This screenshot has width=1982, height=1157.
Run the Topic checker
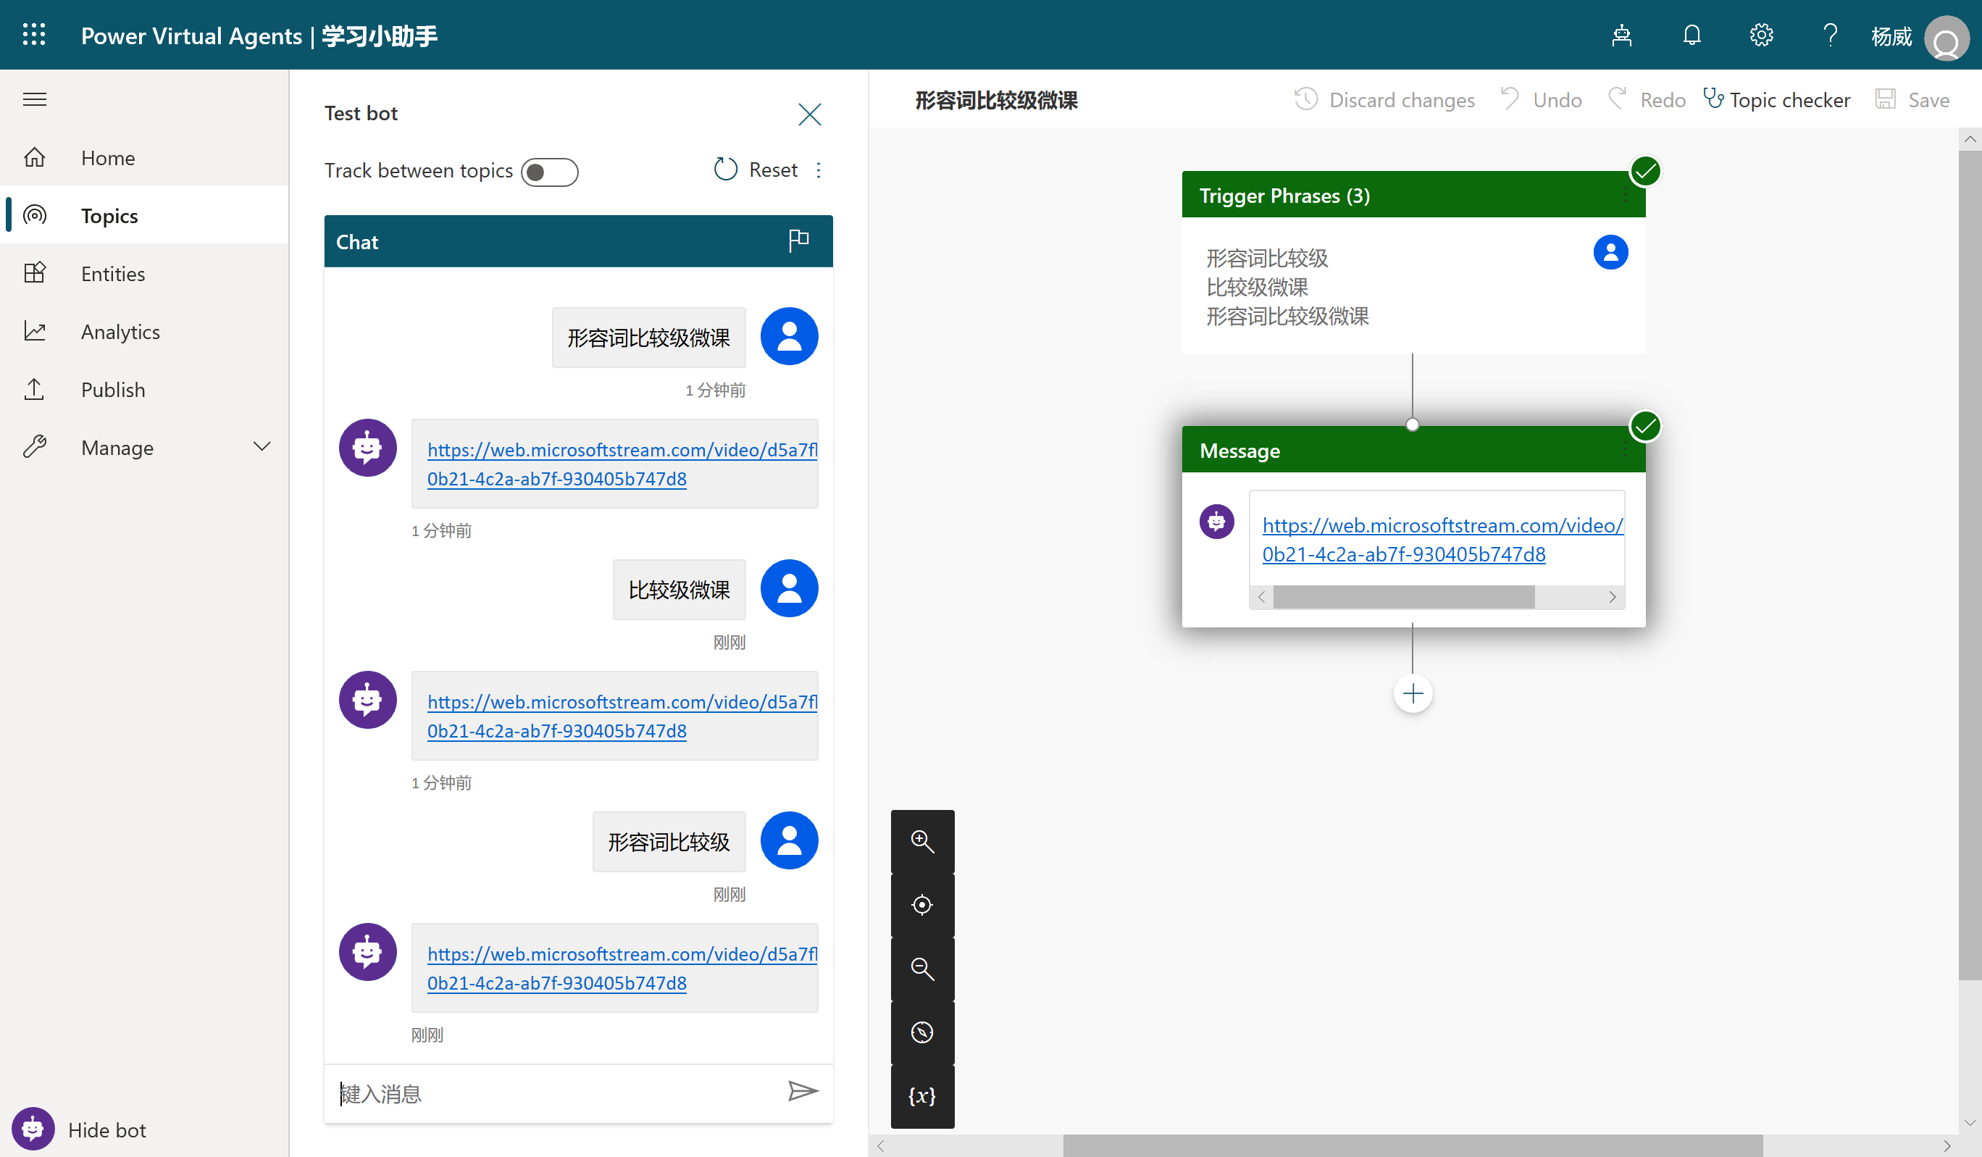tap(1776, 100)
